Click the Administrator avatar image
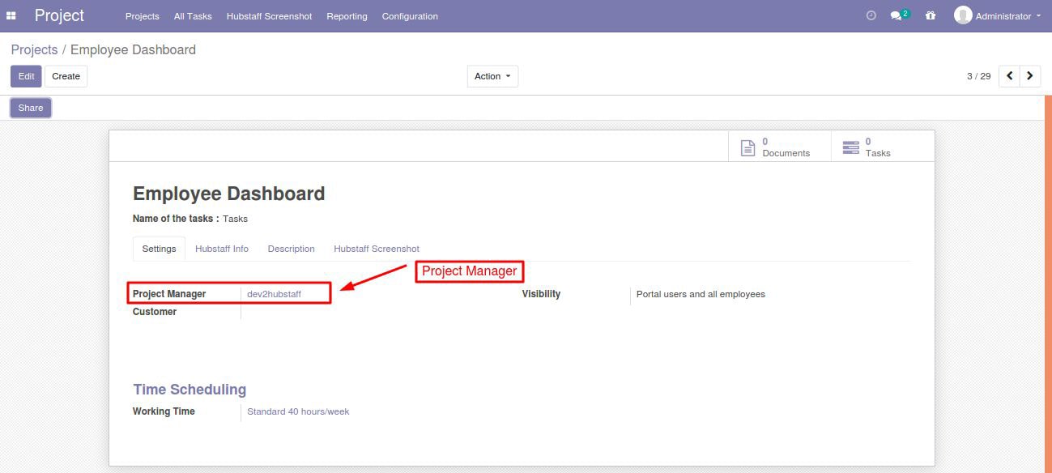This screenshot has height=473, width=1052. [963, 15]
